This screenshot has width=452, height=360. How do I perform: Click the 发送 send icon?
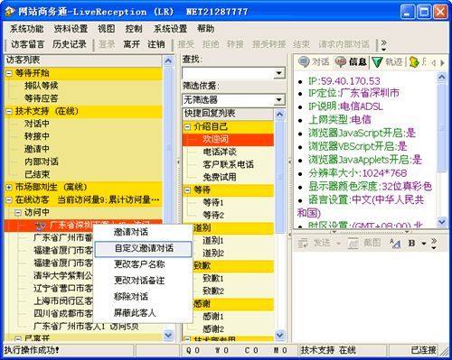(303, 243)
